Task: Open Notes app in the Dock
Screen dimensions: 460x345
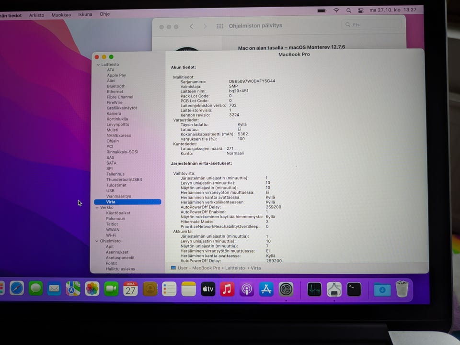Action: 188,289
